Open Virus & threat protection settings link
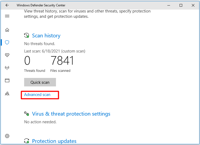This screenshot has height=145, width=200. click(71, 114)
